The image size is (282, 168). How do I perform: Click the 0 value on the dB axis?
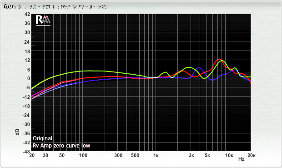tap(29, 78)
